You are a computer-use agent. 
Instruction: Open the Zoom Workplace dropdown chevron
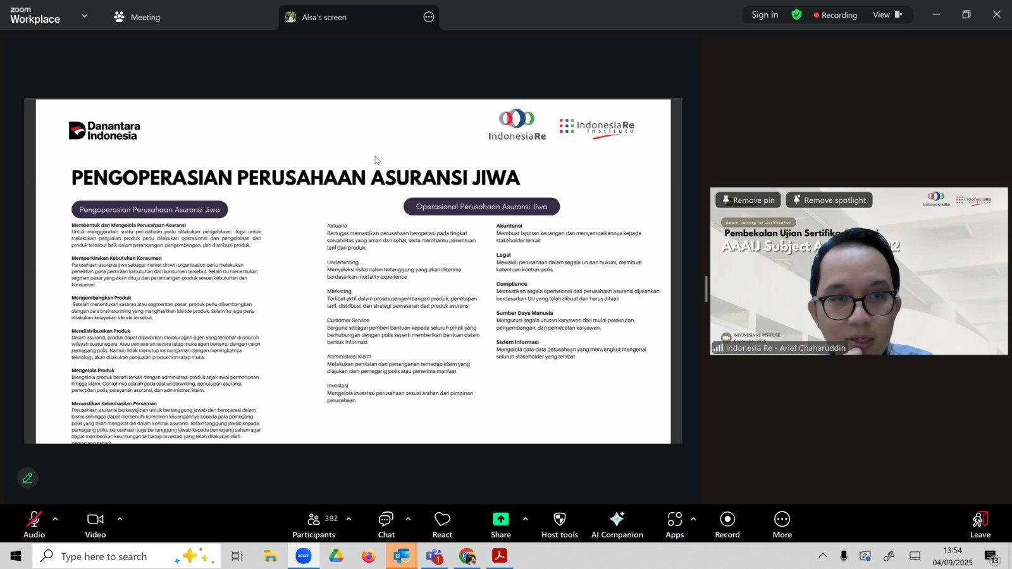pyautogui.click(x=85, y=16)
